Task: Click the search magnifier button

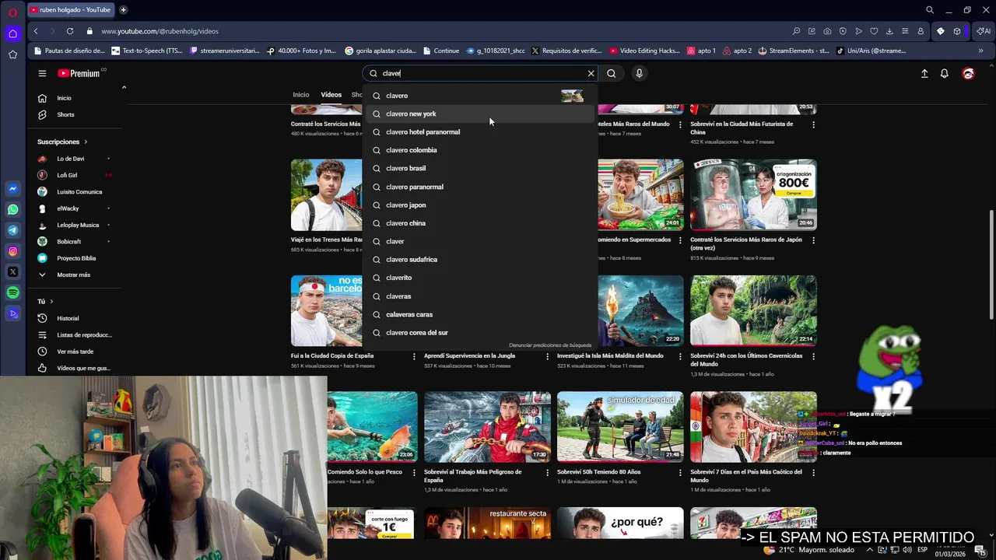Action: point(612,73)
